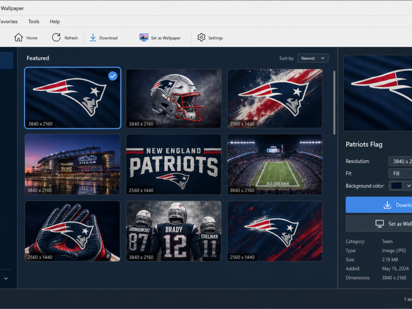Click the Patriots Flag title text
Image resolution: width=412 pixels, height=309 pixels.
pos(364,144)
